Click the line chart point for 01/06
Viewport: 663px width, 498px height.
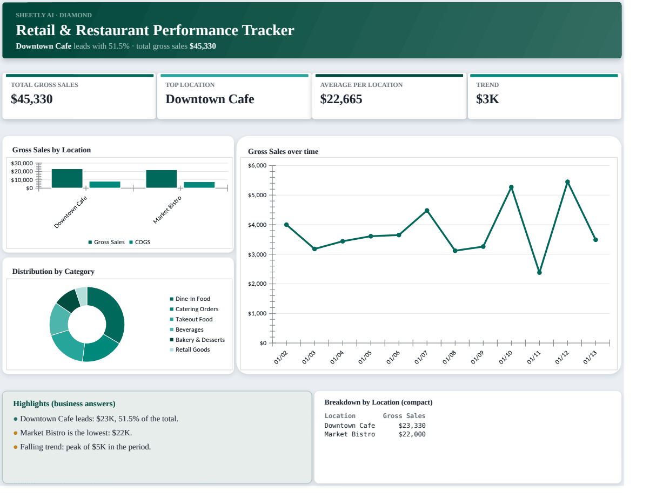[x=399, y=235]
